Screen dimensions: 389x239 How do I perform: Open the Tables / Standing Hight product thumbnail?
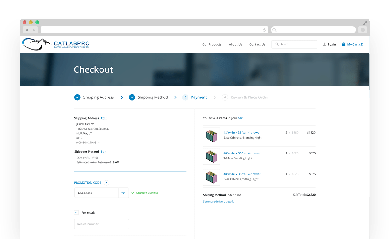(x=211, y=156)
